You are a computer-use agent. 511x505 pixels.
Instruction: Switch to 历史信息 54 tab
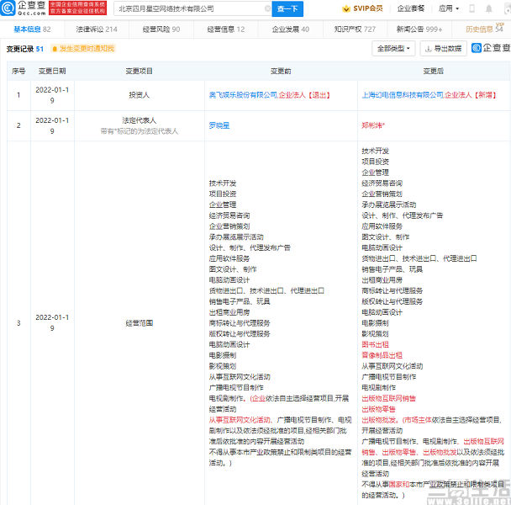(484, 29)
